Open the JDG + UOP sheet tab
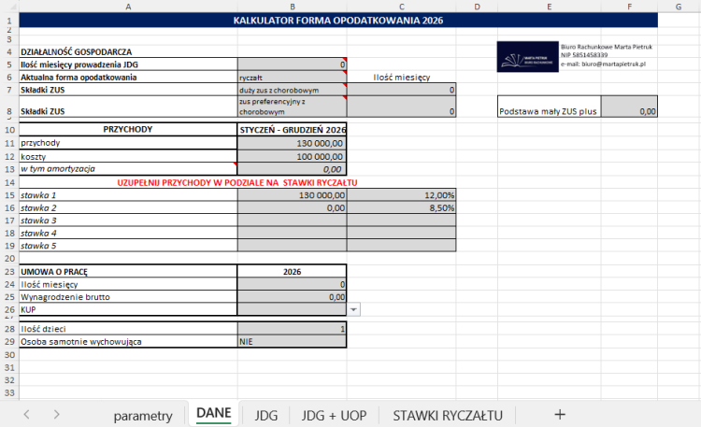The height and width of the screenshot is (427, 701). (x=334, y=416)
